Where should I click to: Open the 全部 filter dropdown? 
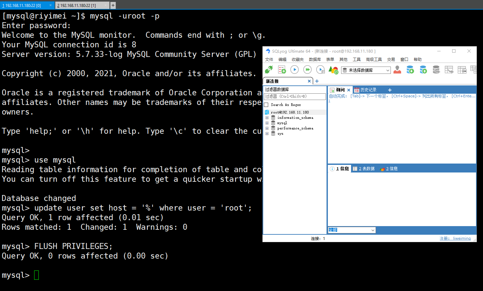[x=352, y=230]
